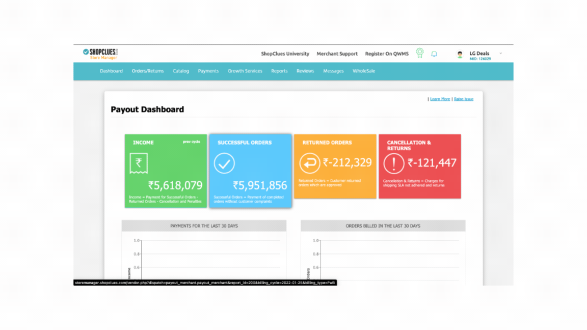The width and height of the screenshot is (587, 330).
Task: Click the LG Deals profile avatar
Action: click(459, 54)
